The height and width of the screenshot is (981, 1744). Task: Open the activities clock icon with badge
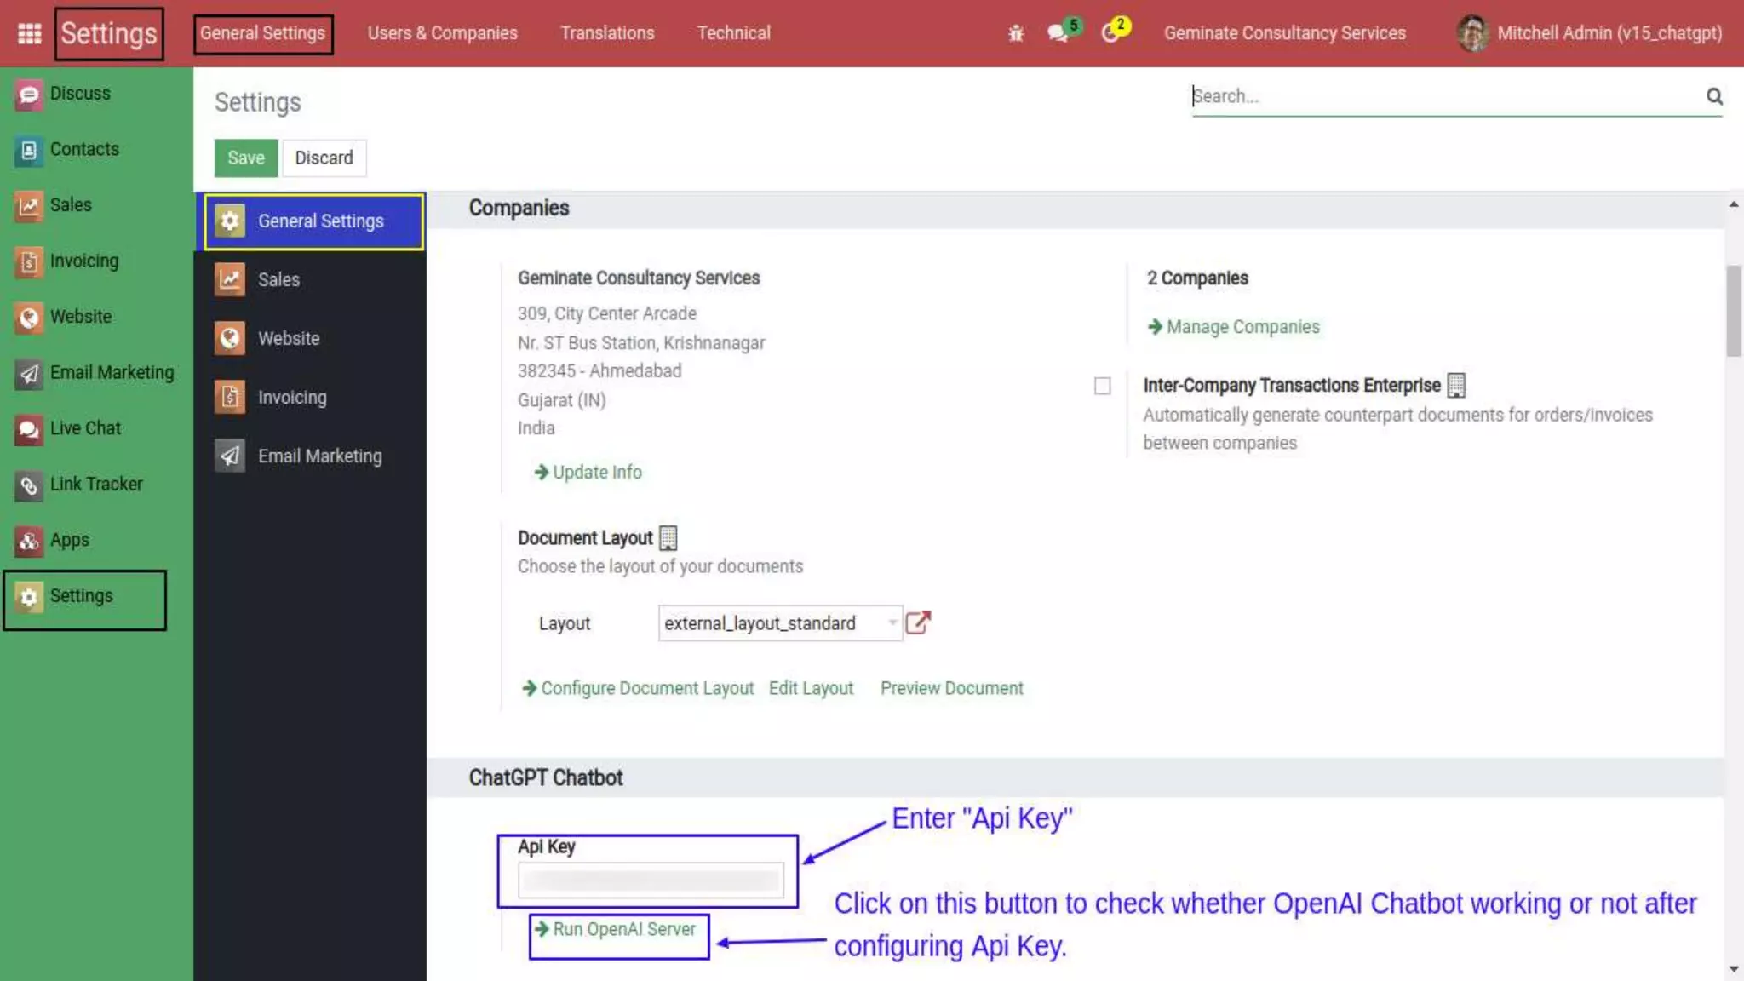pyautogui.click(x=1110, y=33)
